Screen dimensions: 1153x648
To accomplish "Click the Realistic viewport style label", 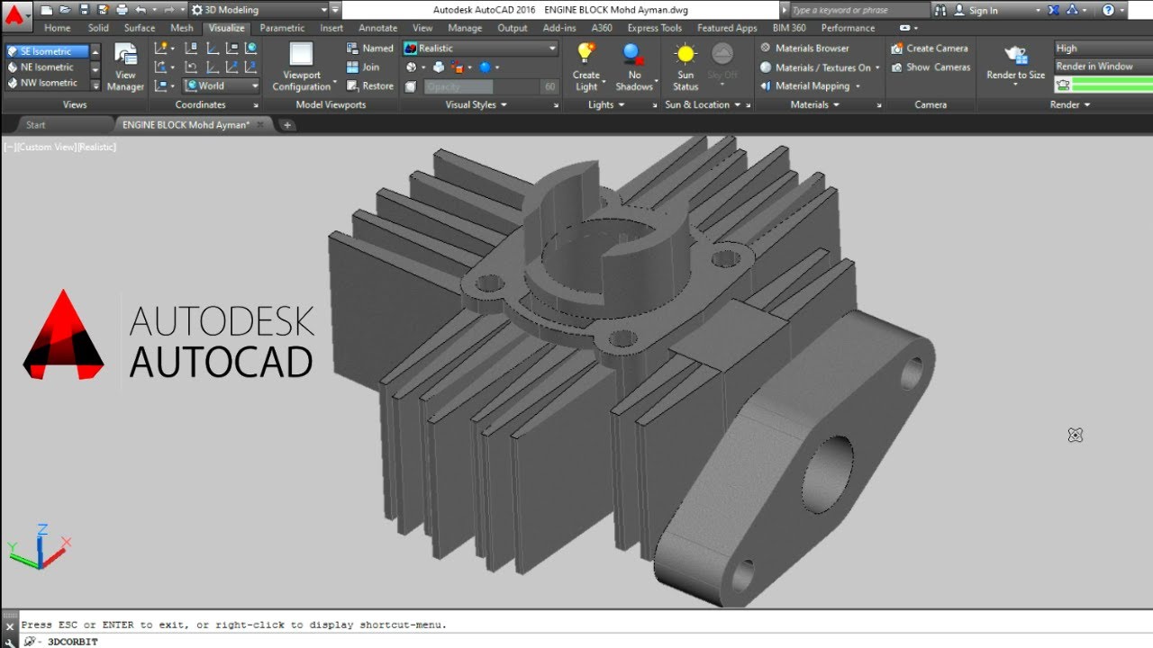I will point(97,147).
